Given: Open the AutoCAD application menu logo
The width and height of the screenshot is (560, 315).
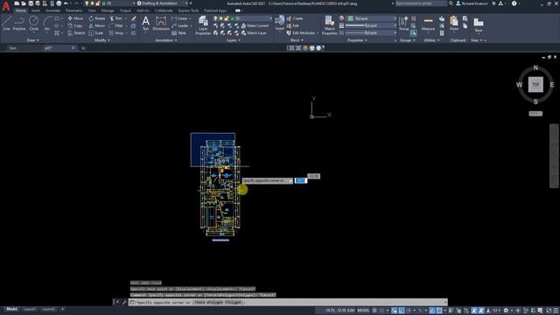Looking at the screenshot, I should 6,6.
